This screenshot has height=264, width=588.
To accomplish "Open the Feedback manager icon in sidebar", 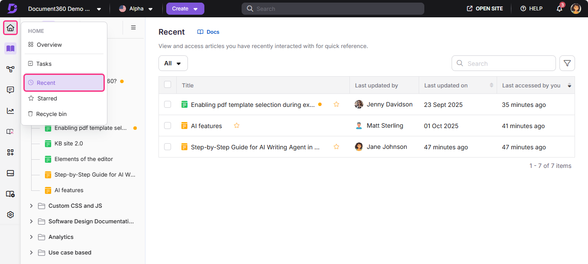I will (x=10, y=90).
